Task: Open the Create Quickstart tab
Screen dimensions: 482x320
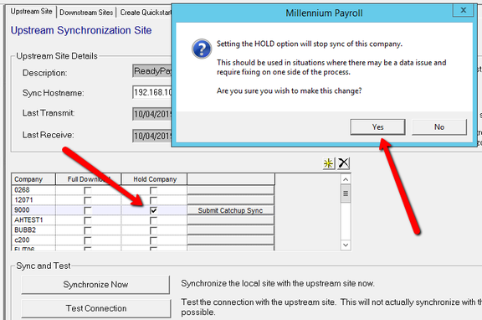Action: 145,13
